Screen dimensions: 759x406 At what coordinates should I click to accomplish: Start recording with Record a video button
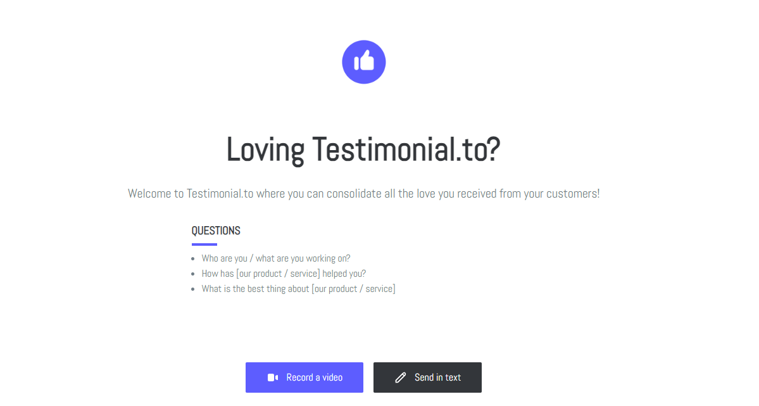(304, 377)
